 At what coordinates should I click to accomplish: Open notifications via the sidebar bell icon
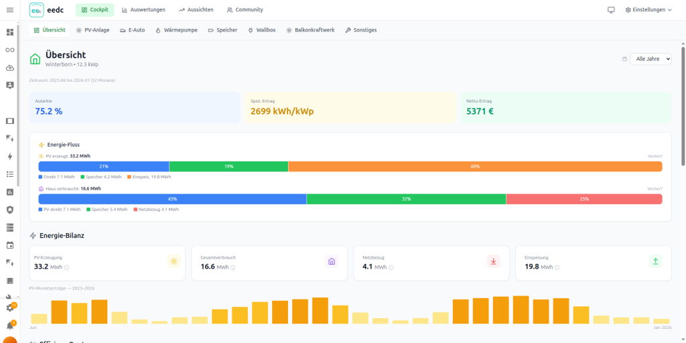(x=9, y=326)
